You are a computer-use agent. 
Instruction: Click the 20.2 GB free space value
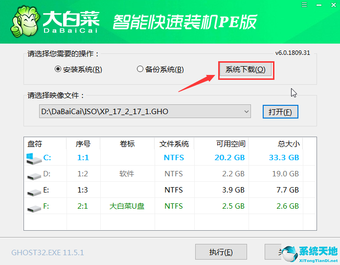(x=229, y=158)
